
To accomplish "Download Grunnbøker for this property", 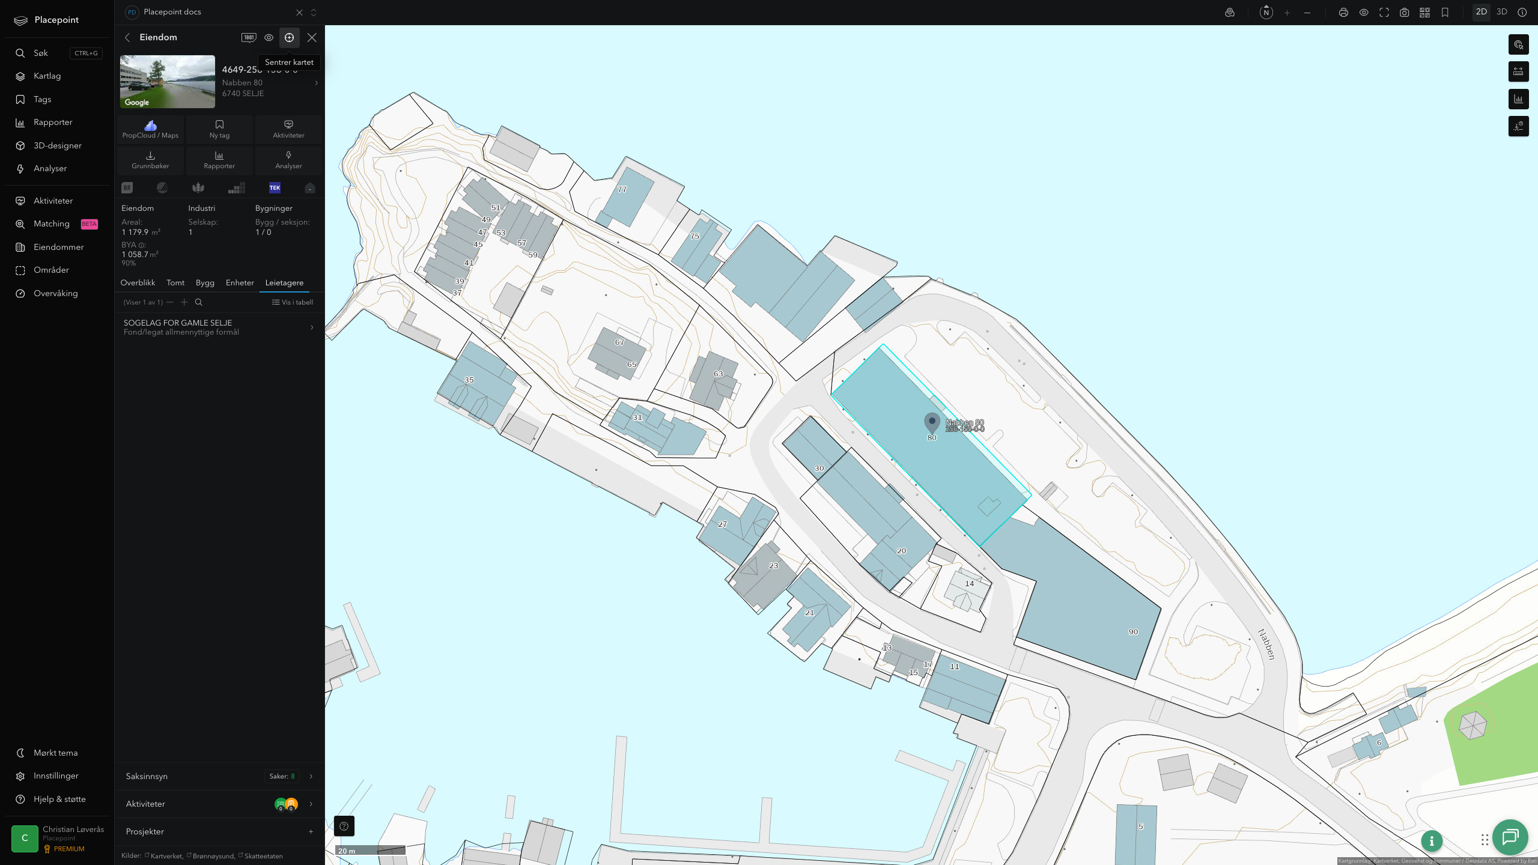I will pos(150,160).
